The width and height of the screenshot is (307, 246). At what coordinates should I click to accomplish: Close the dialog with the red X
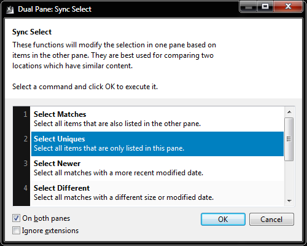tap(288, 7)
